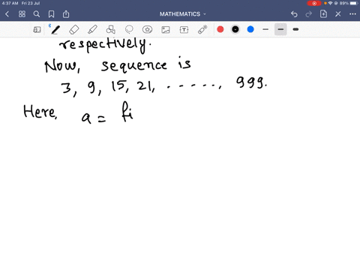
Task: Select the Highlighter tool
Action: pyautogui.click(x=92, y=30)
